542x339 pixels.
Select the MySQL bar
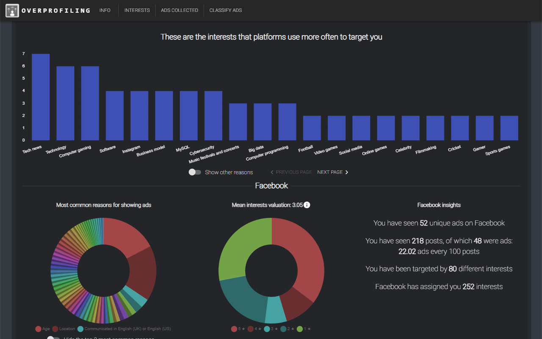pyautogui.click(x=189, y=116)
